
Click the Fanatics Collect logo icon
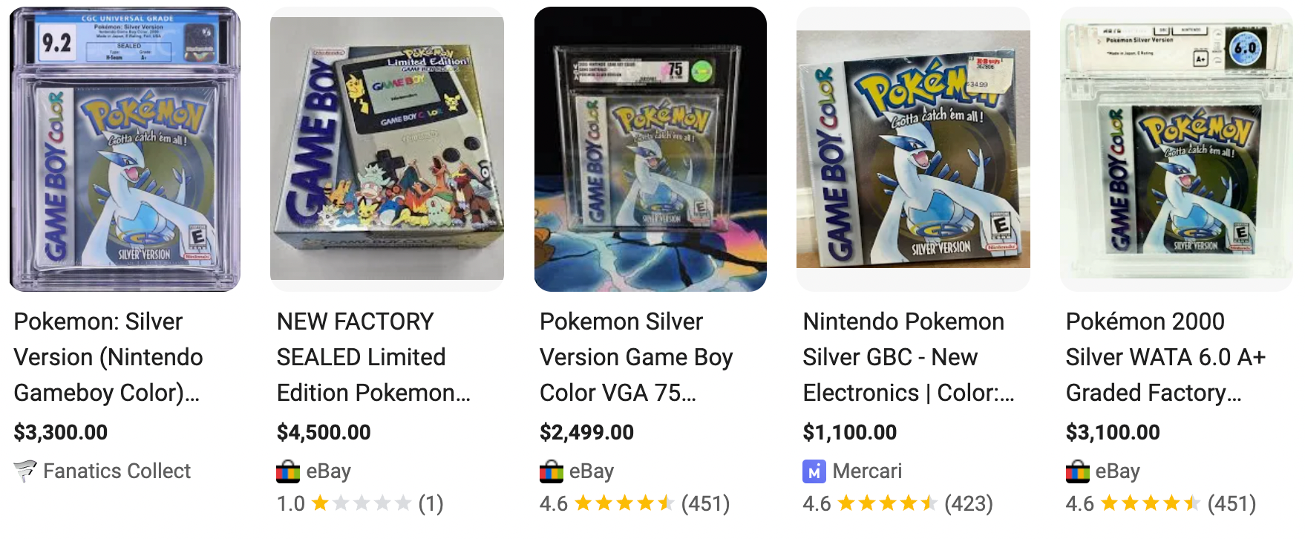[x=24, y=471]
